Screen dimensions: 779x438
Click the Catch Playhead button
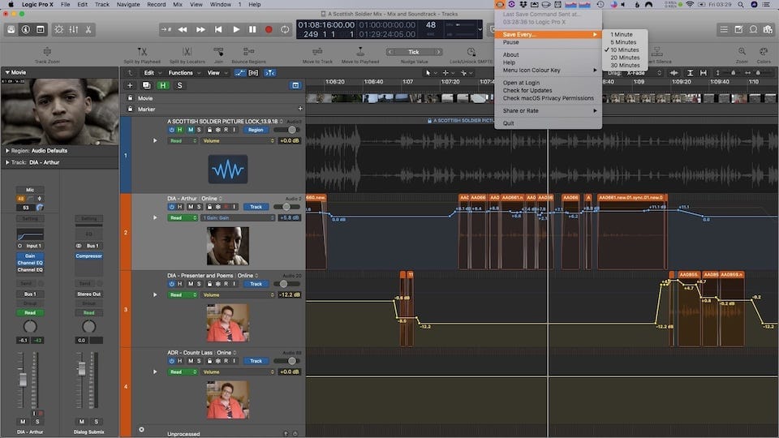click(269, 73)
